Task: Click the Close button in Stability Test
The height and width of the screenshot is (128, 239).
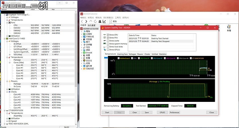Action: point(211,112)
